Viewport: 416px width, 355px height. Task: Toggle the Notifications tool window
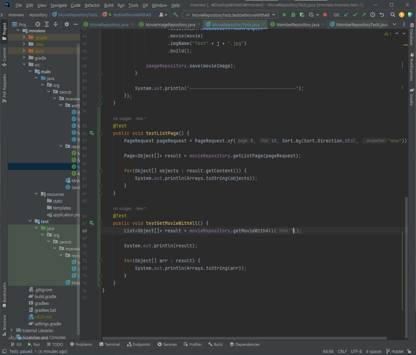click(412, 66)
